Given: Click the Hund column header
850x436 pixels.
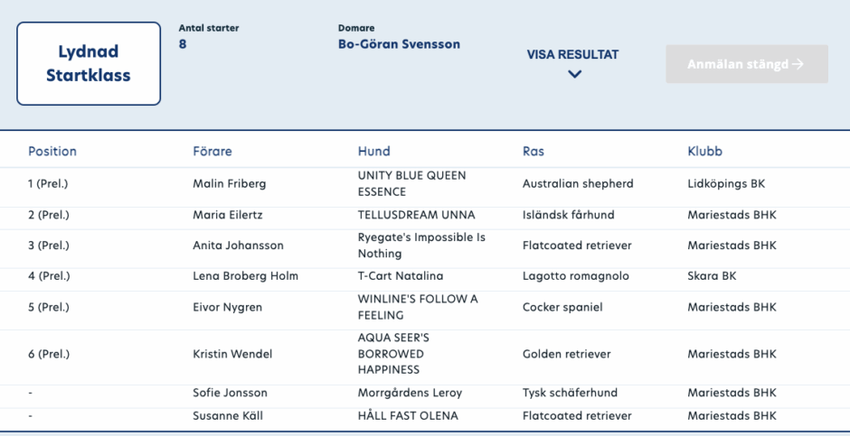Looking at the screenshot, I should (x=374, y=151).
